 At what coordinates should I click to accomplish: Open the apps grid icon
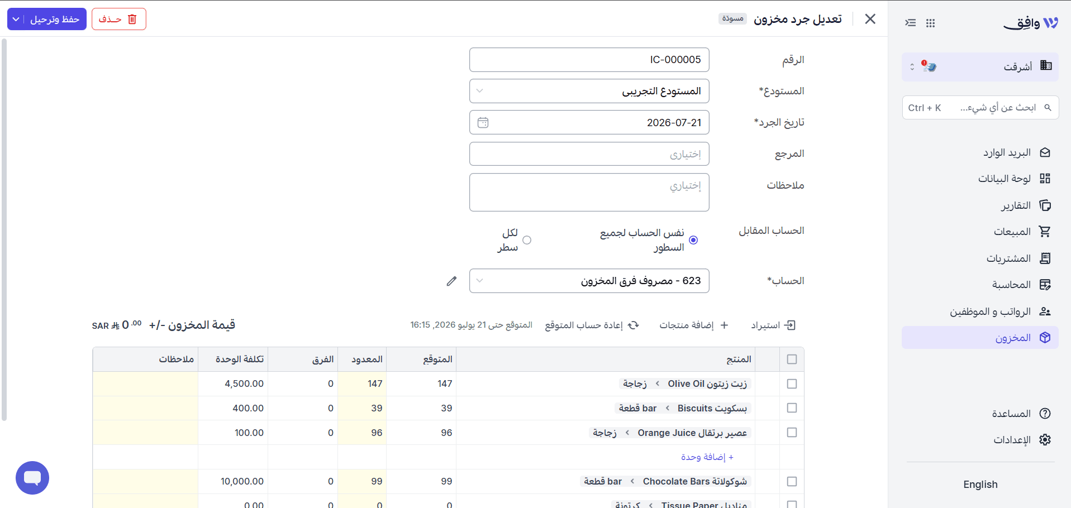pyautogui.click(x=930, y=23)
